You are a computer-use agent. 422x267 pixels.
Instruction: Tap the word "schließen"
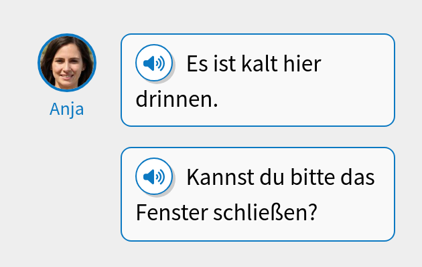pyautogui.click(x=261, y=213)
